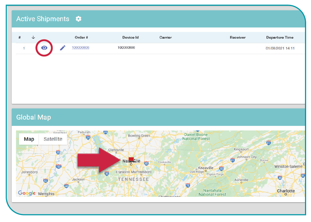This screenshot has width=311, height=222.
Task: Select Device Id cell 100000806
Action: tap(126, 47)
